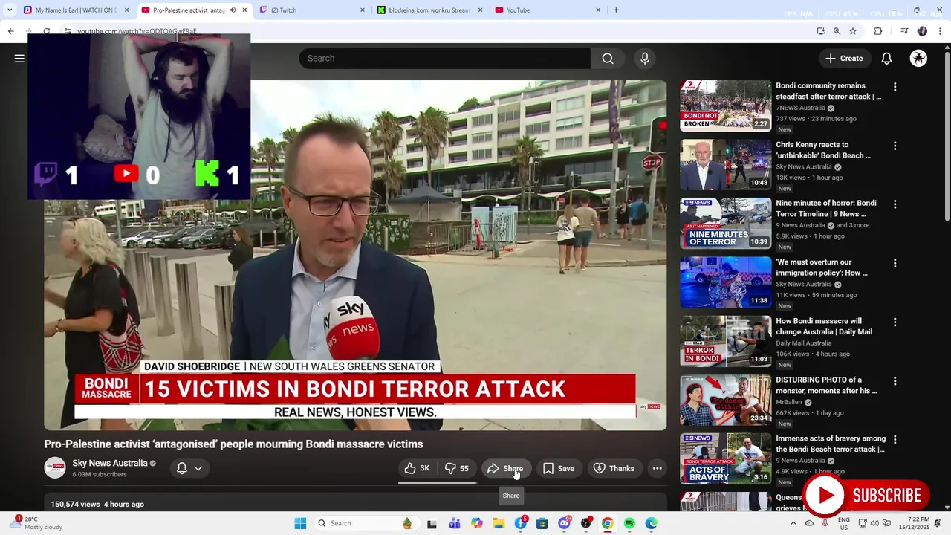Open volume control in system tray
The width and height of the screenshot is (951, 535).
(x=874, y=523)
